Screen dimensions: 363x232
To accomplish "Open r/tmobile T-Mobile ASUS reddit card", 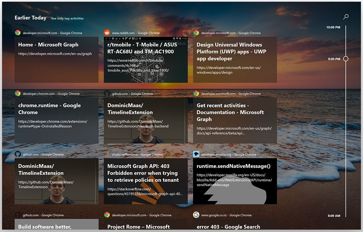I will coord(146,60).
